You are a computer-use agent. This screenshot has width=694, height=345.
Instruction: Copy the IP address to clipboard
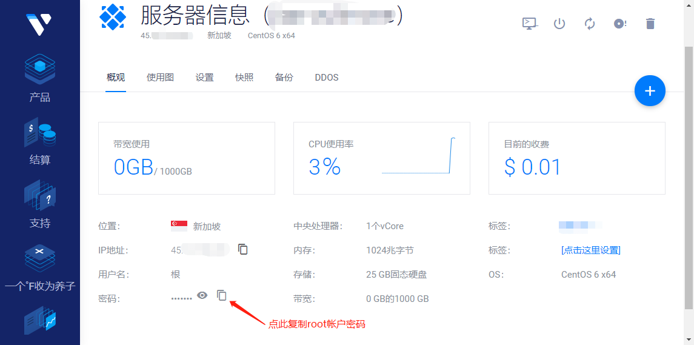pos(243,249)
